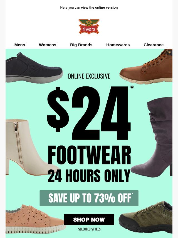The image size is (178, 238).
Task: Go to the Mens category
Action: point(20,45)
